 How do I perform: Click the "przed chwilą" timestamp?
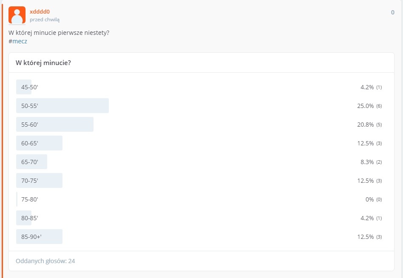click(45, 20)
